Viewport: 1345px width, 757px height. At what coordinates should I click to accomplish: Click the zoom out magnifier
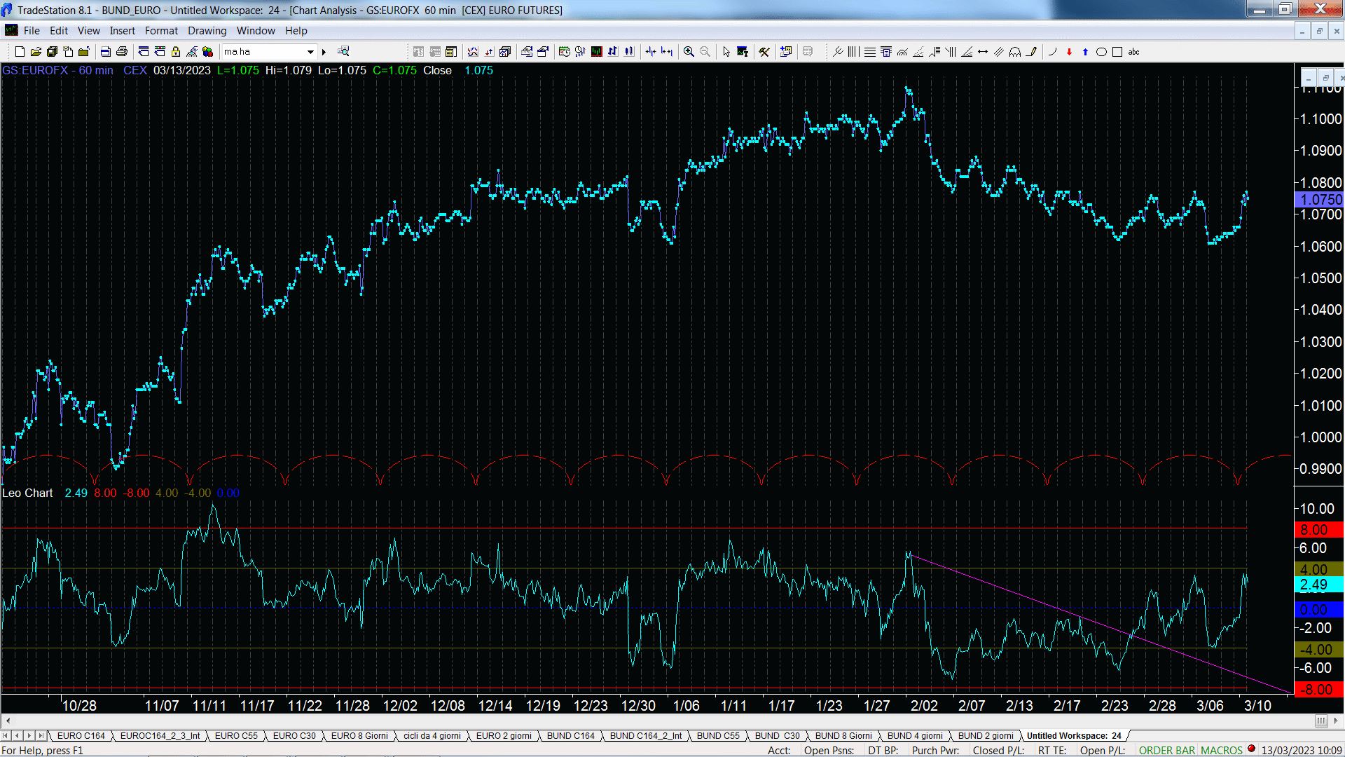click(705, 52)
